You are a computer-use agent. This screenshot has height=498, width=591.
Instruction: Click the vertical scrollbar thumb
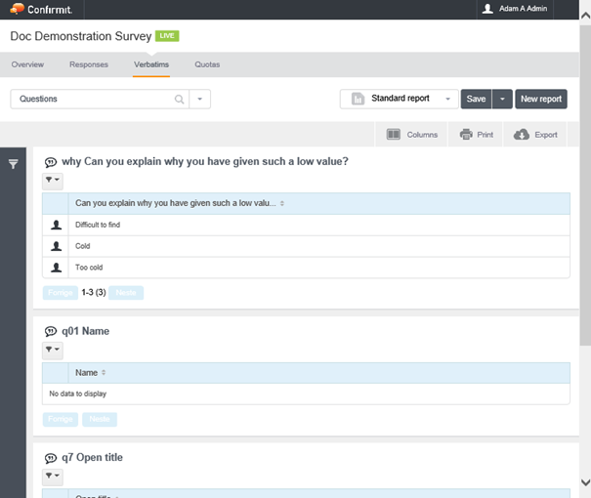click(585, 185)
